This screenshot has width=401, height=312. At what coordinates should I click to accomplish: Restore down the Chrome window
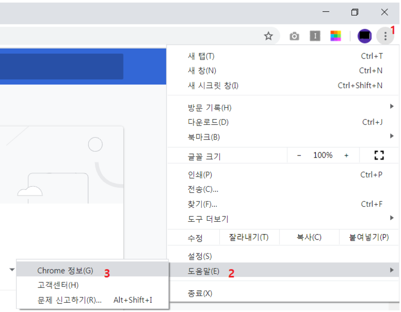point(355,12)
